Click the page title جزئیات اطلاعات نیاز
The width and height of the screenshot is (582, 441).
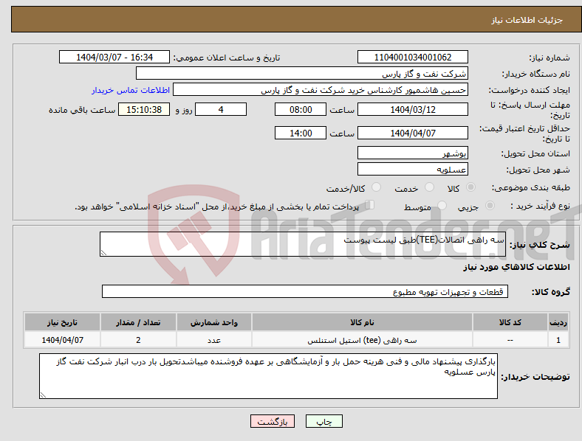click(x=527, y=20)
